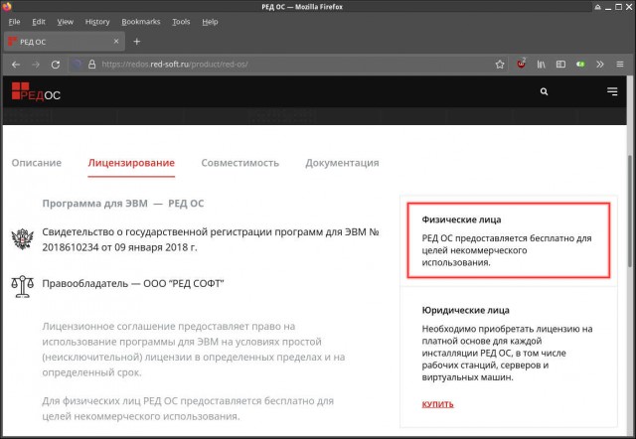Open the Library toolbar icon

click(x=541, y=64)
